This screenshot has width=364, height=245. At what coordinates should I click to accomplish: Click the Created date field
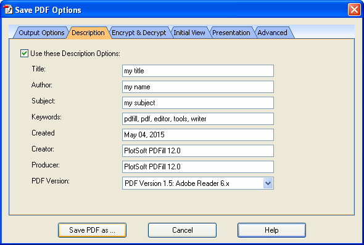click(198, 135)
